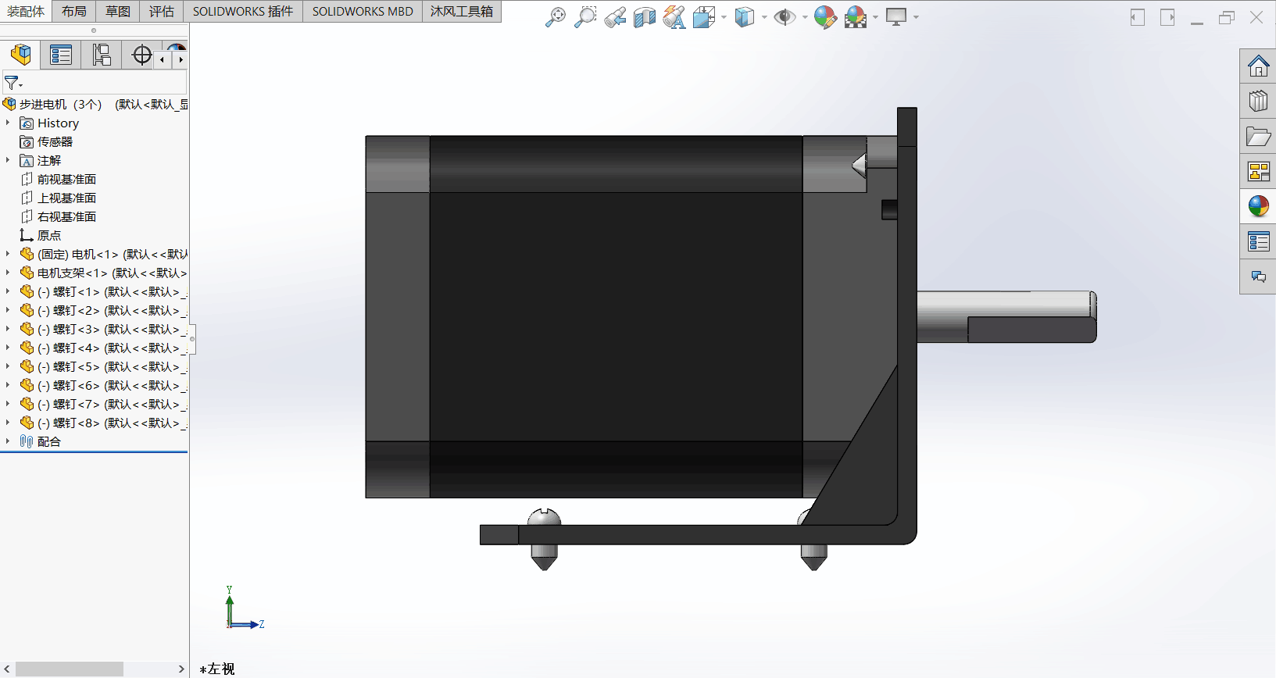Switch to the ConfigurationManager tab icon

[101, 55]
